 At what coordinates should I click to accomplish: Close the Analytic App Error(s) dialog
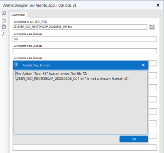click(x=143, y=65)
